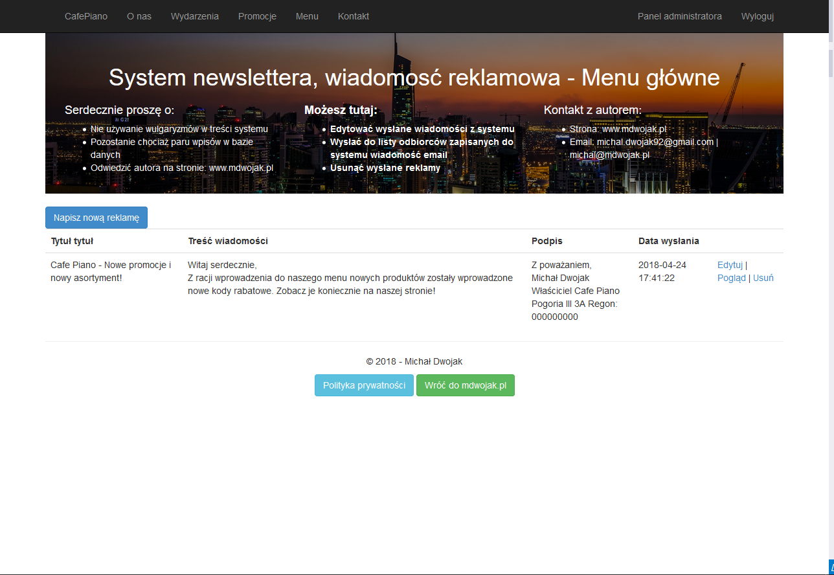Click the Z poważaniem signature cell
This screenshot has width=834, height=575.
576,291
